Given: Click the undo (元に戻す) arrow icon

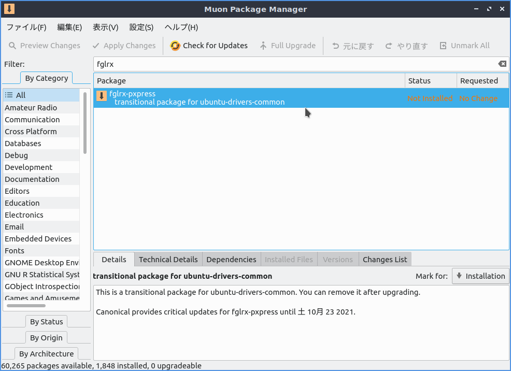Looking at the screenshot, I should [x=336, y=46].
